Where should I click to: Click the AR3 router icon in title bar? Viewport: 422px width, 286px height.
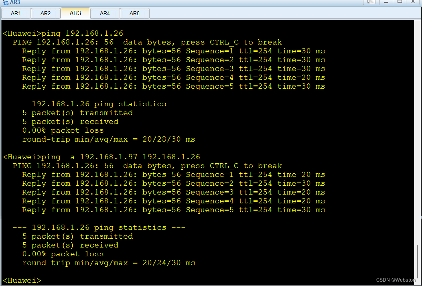(5, 2)
